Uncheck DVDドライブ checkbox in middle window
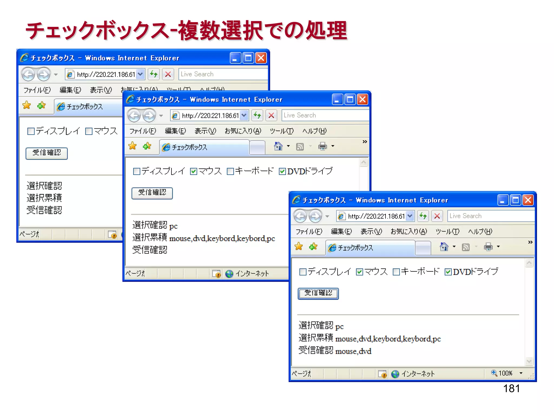This screenshot has height=416, width=554. click(282, 171)
